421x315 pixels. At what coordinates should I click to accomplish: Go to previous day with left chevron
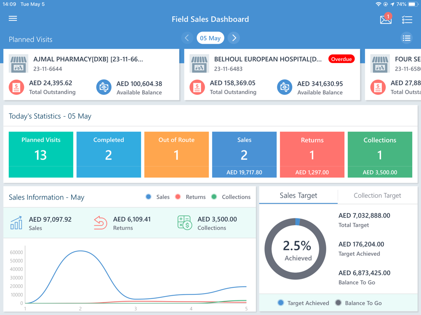tap(187, 38)
